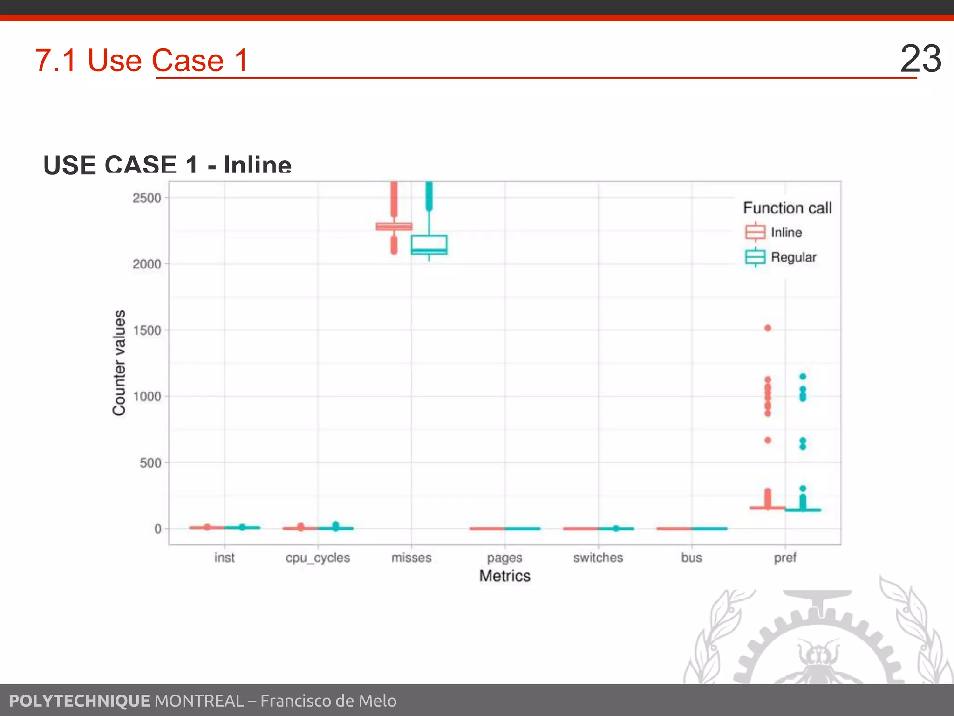
Task: Click the 2500 y-axis tick label
Action: (x=147, y=198)
